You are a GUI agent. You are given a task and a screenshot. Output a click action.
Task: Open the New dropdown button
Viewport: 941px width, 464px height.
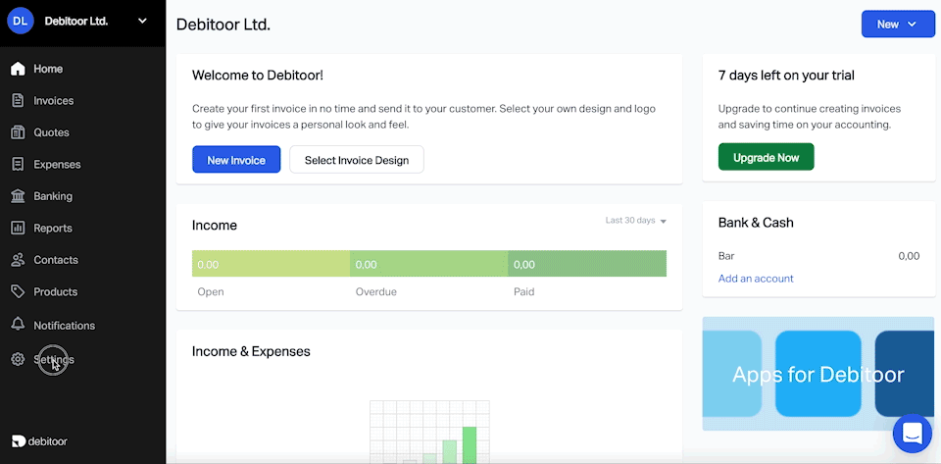point(898,24)
